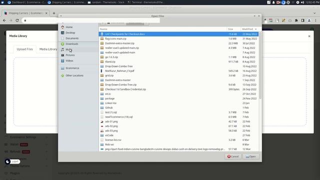
Task: Sort files by Name column header
Action: point(162,29)
